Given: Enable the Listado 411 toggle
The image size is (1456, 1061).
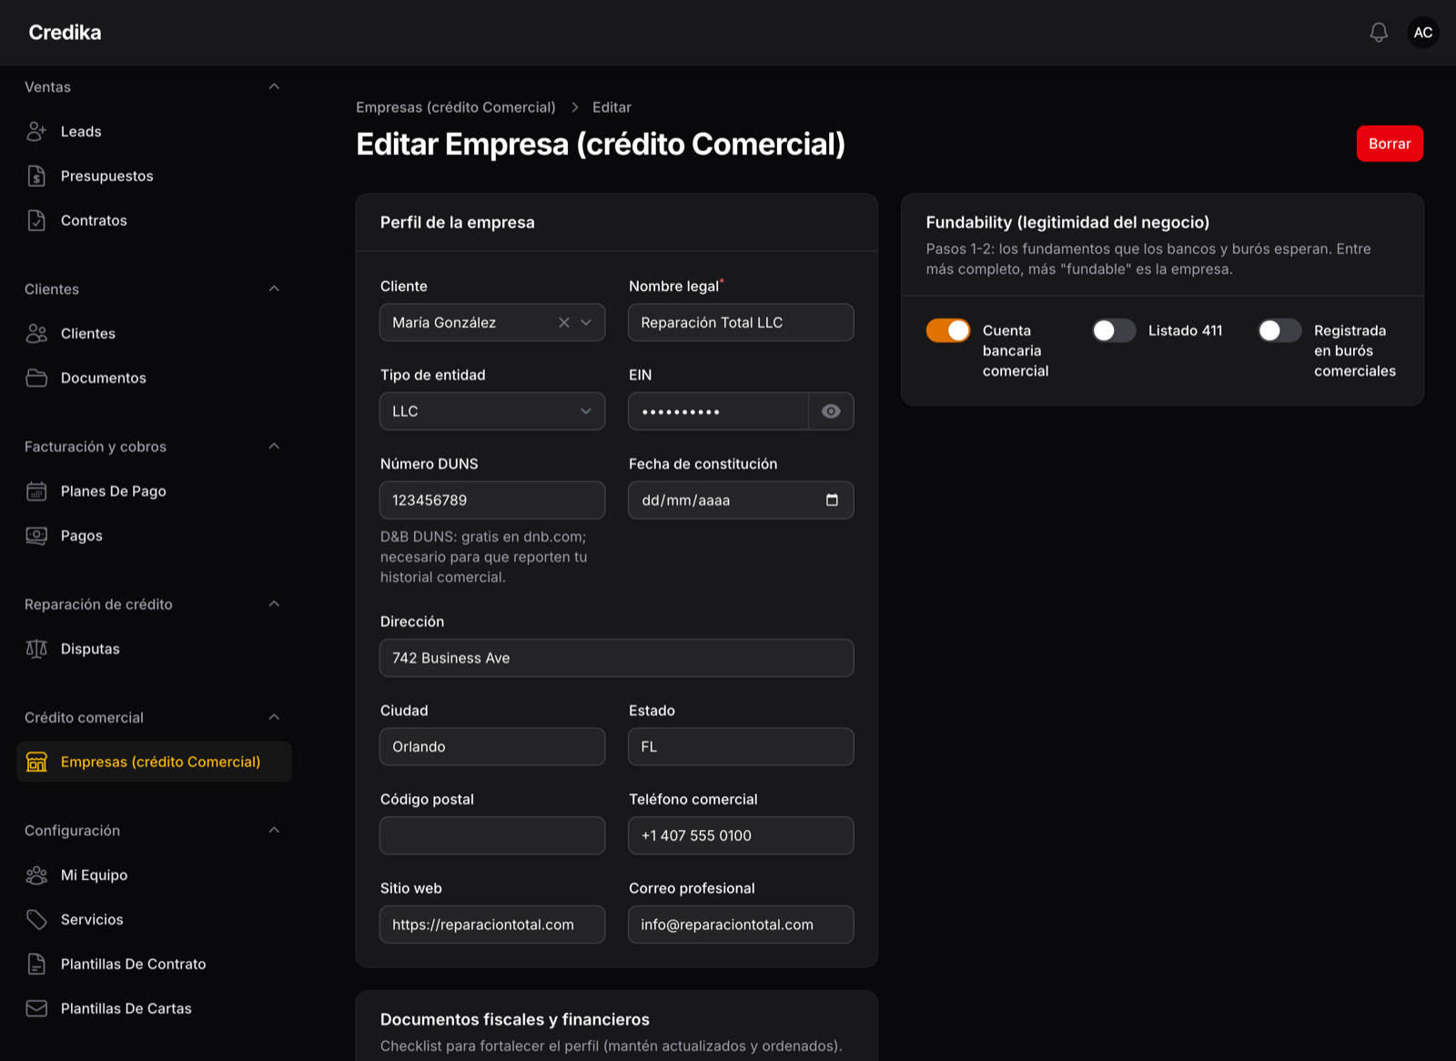Looking at the screenshot, I should click(1114, 330).
